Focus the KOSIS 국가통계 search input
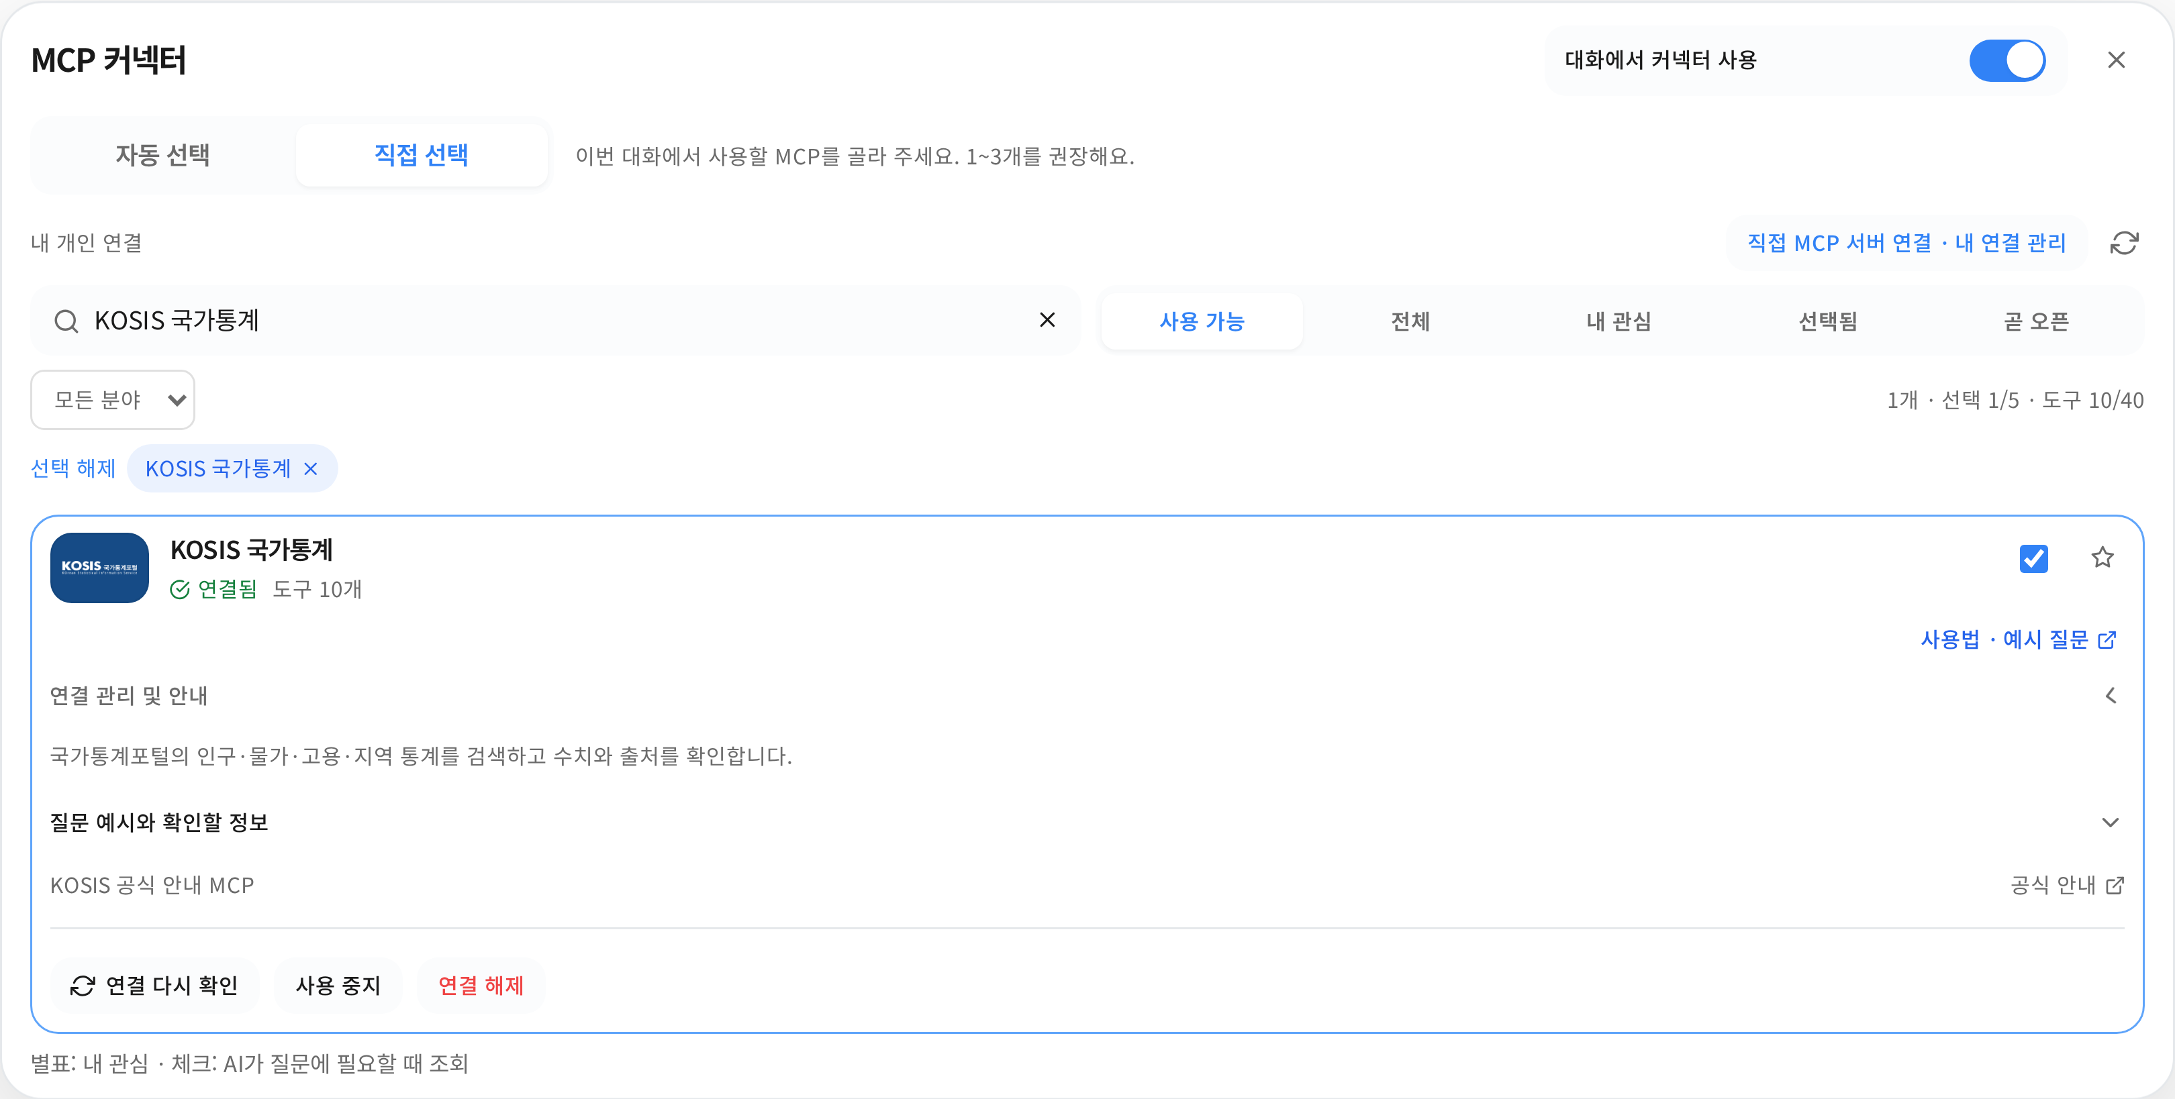 pos(557,321)
